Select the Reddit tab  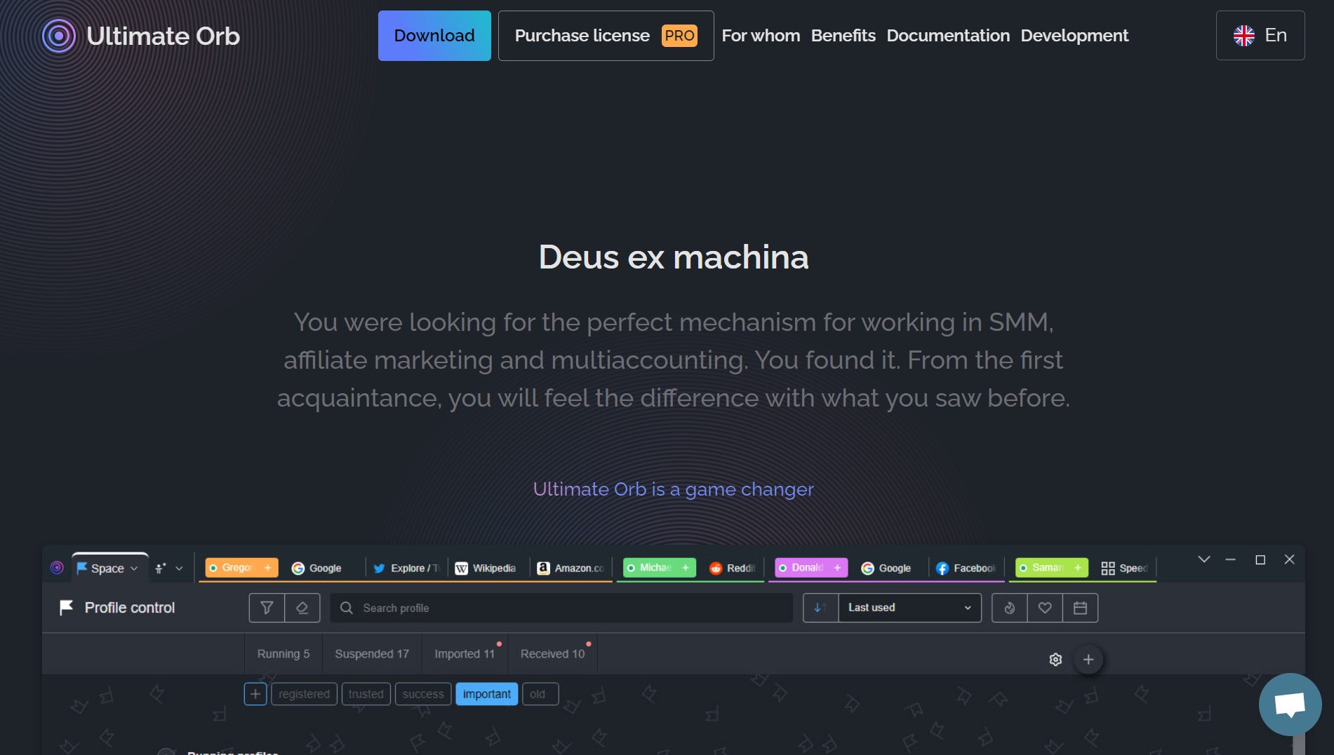coord(732,568)
